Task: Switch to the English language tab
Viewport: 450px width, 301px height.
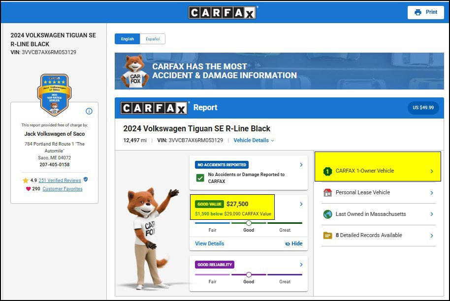Action: point(128,39)
